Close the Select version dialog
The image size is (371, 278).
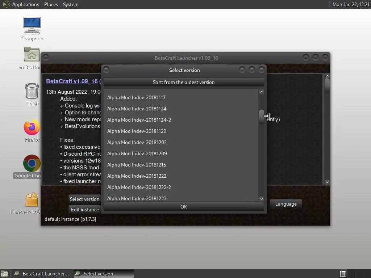coord(262,69)
